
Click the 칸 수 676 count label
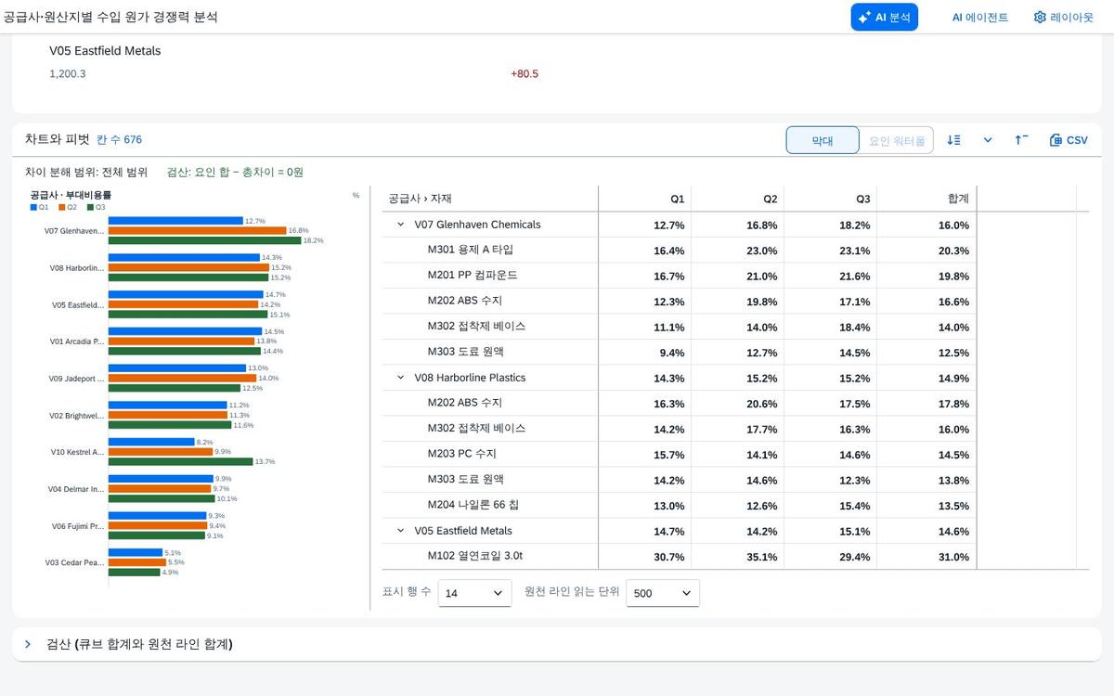(x=120, y=140)
